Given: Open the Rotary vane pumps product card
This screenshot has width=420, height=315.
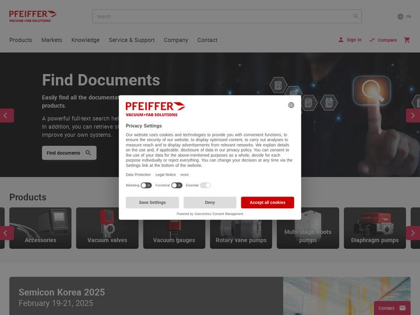Looking at the screenshot, I should (241, 228).
